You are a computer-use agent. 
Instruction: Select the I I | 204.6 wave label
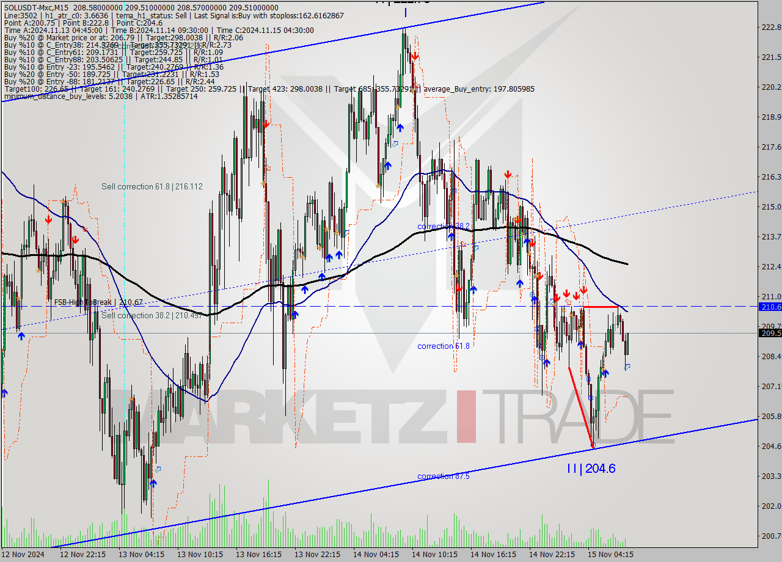[x=591, y=469]
